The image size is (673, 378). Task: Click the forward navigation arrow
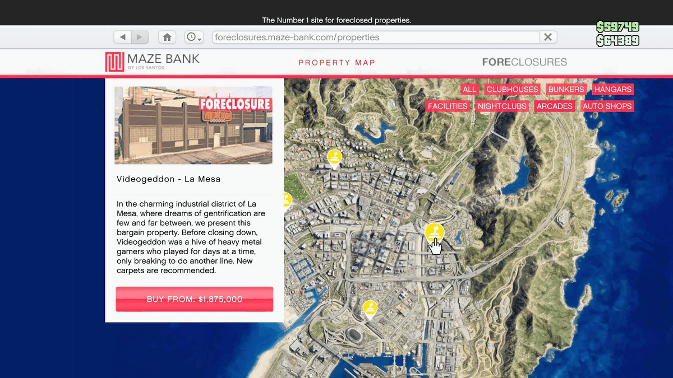[139, 37]
